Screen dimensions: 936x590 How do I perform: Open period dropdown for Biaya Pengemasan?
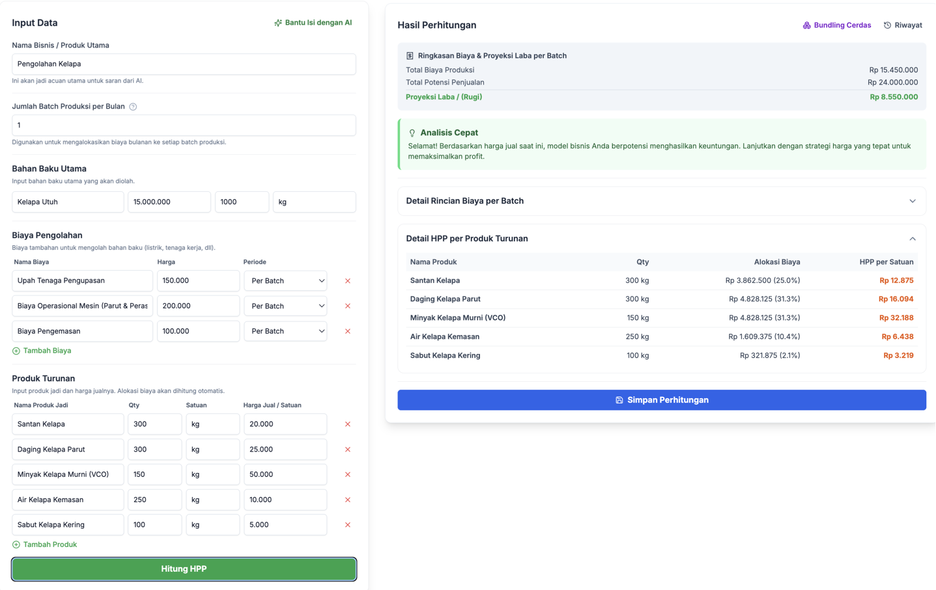coord(286,331)
